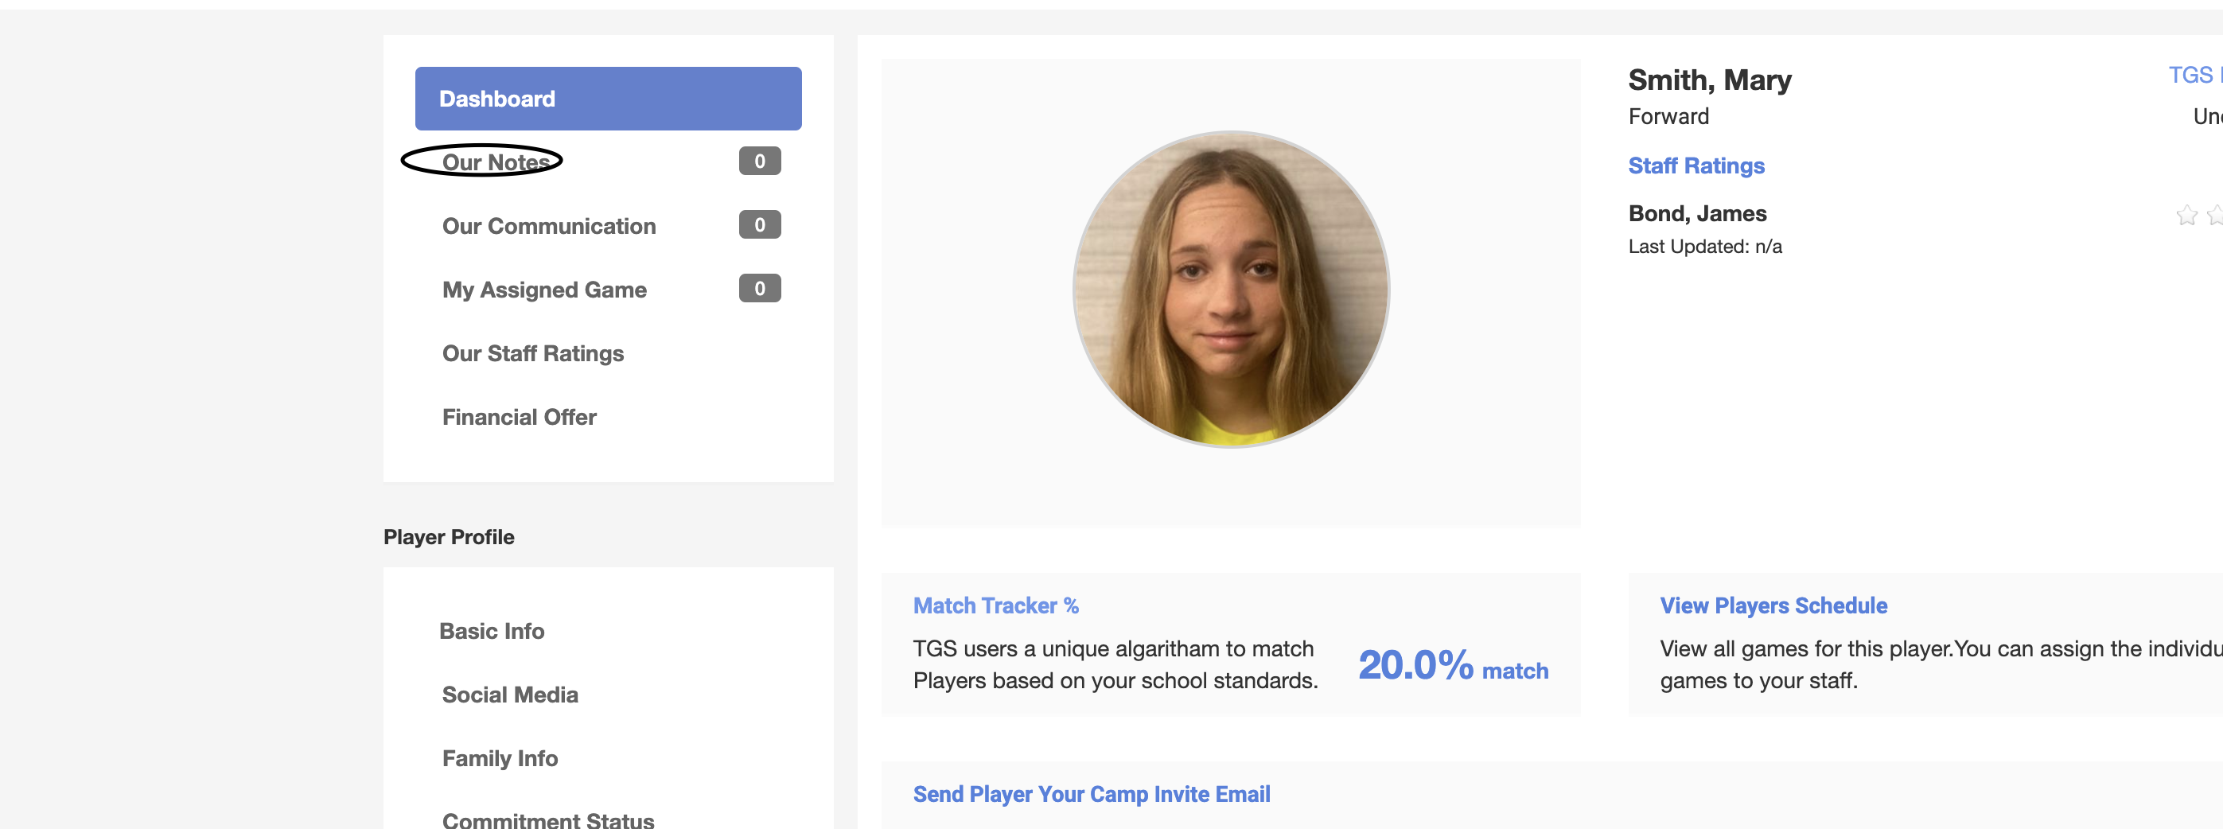2223x829 pixels.
Task: Click the Staff Ratings link
Action: click(1695, 165)
